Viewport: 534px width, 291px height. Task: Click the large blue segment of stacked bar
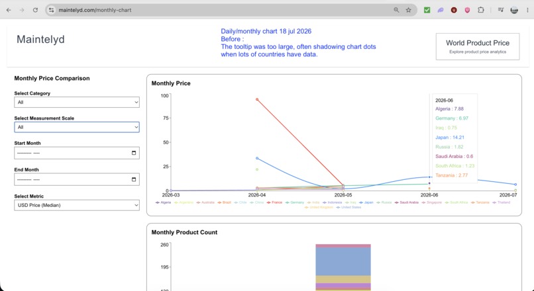tap(343, 261)
